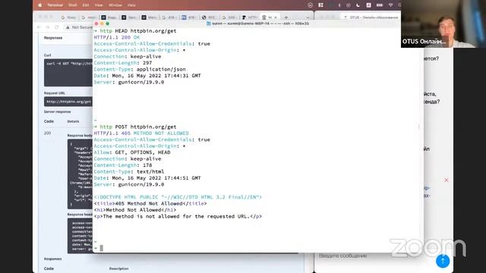
Task: Click the DOCTYPE HTML PUBLIC line
Action: click(178, 197)
